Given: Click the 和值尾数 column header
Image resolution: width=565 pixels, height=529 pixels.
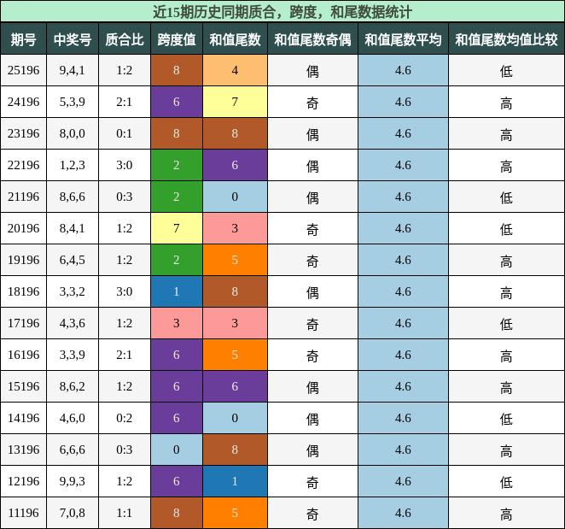Looking at the screenshot, I should pos(235,38).
